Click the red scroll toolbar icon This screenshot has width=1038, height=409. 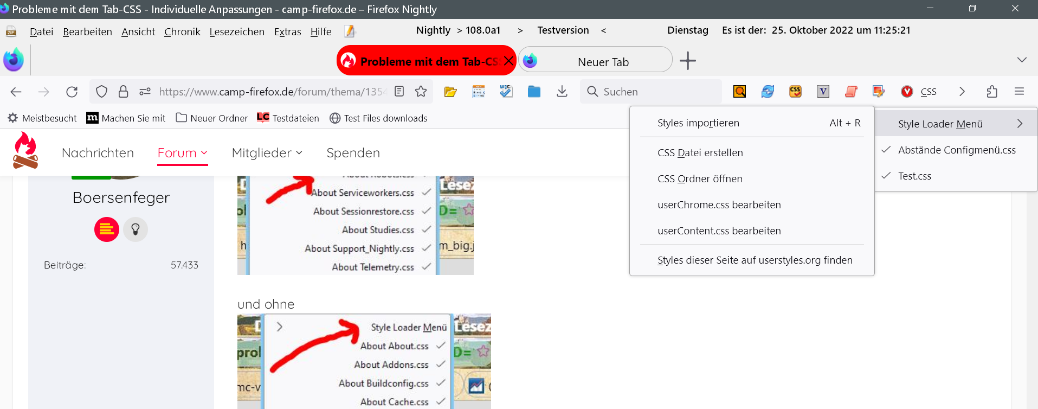click(x=851, y=92)
